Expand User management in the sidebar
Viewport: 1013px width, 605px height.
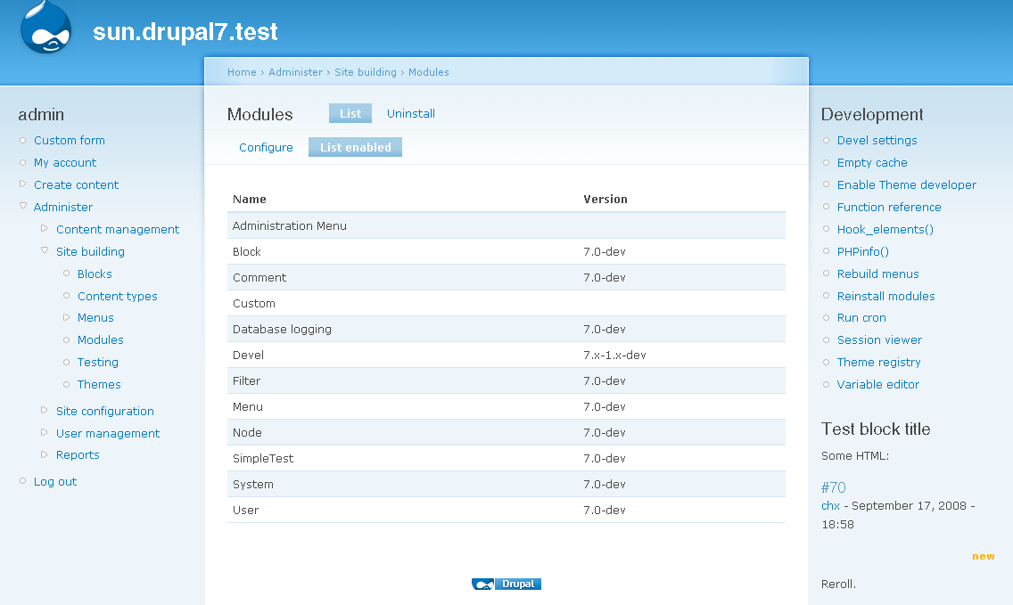(44, 433)
